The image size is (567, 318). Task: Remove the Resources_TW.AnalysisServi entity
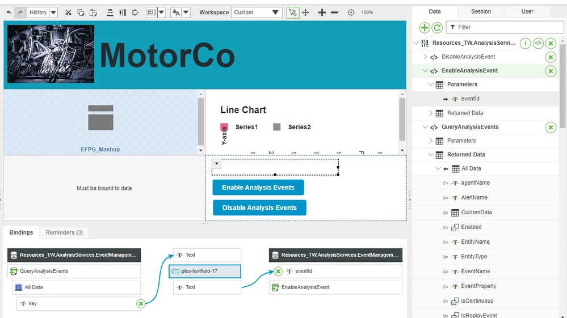pos(551,43)
